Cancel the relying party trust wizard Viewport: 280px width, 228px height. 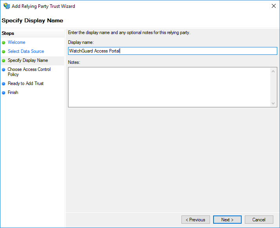pos(259,220)
